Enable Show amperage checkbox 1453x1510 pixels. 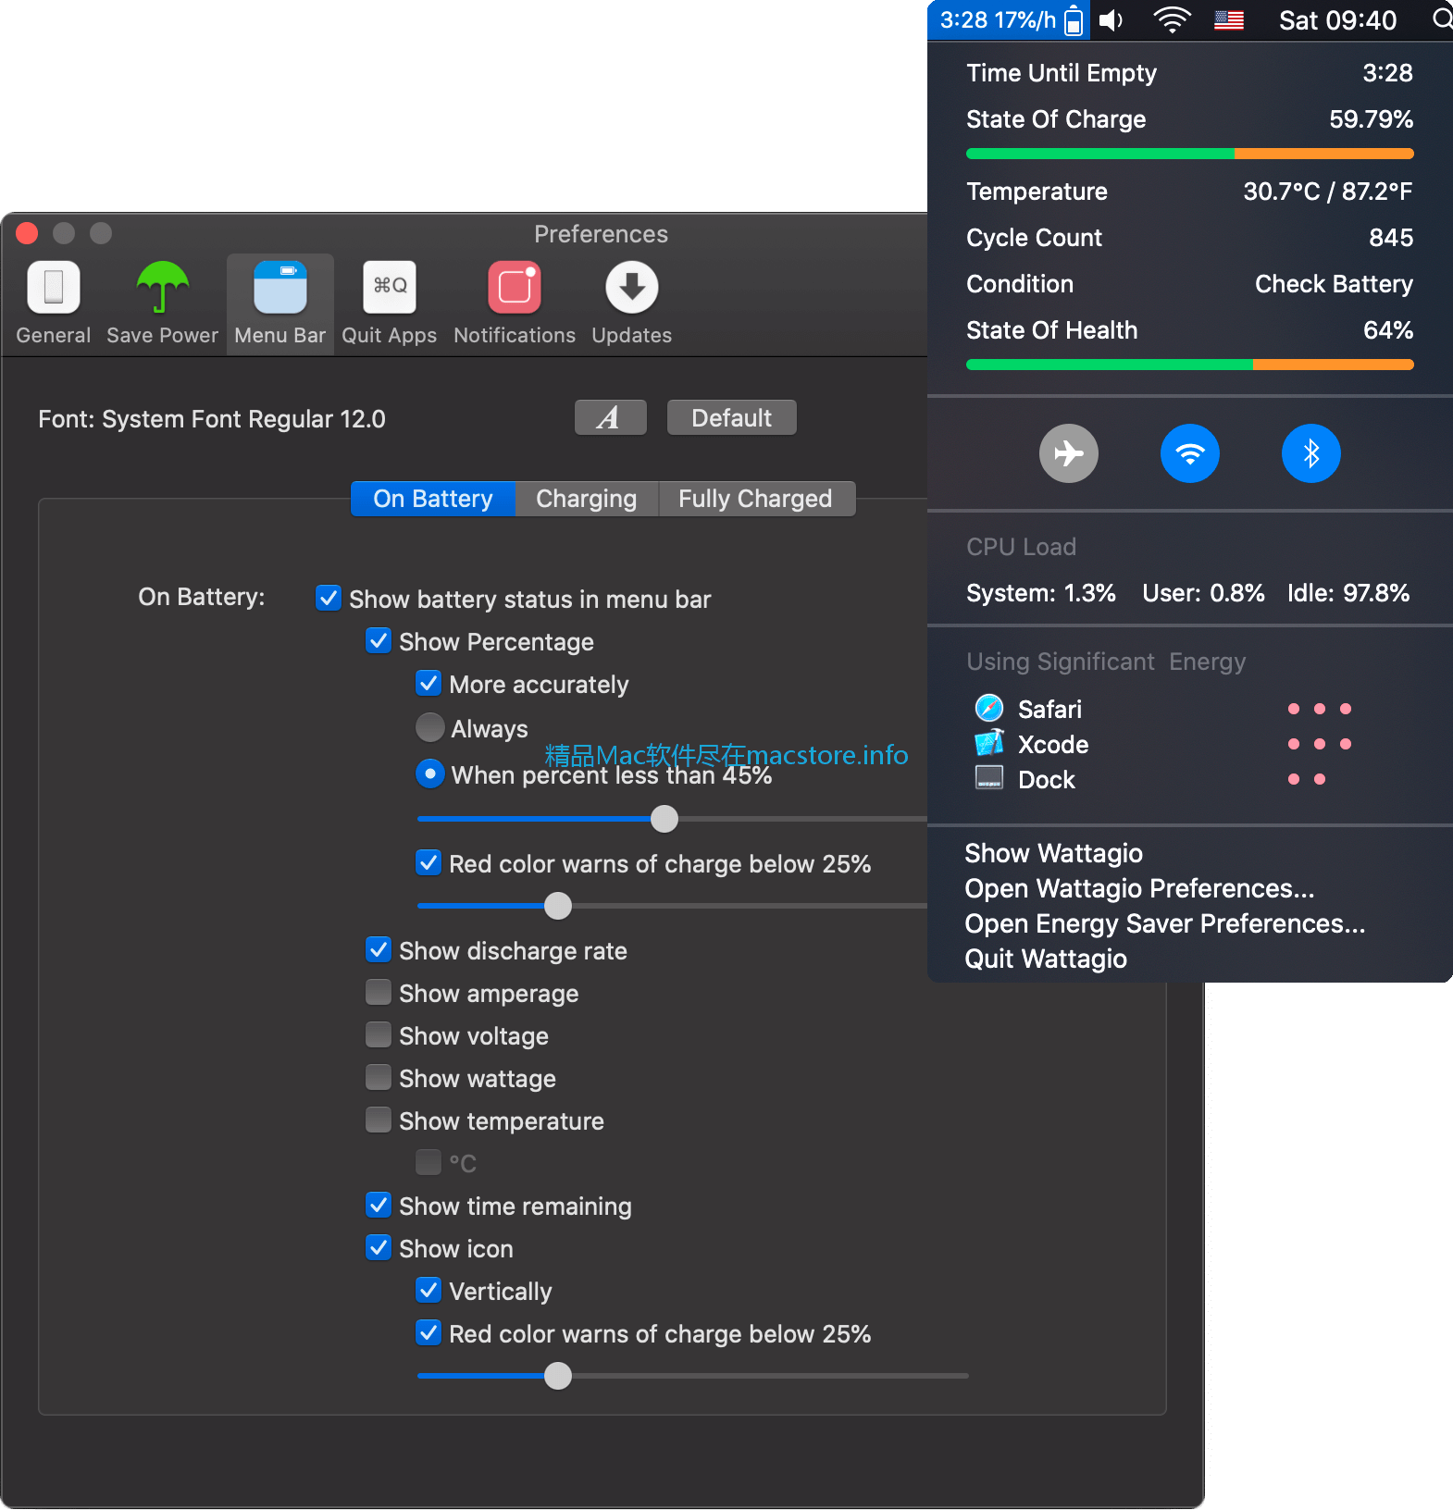click(379, 992)
